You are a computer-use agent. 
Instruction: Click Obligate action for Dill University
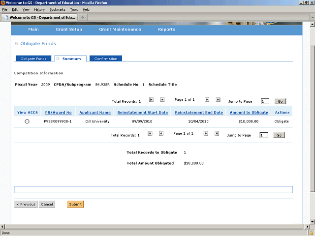(x=282, y=121)
